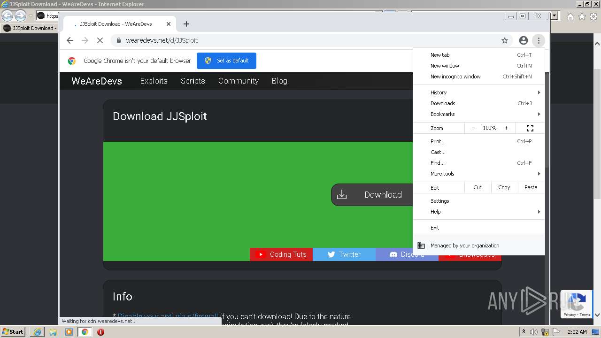This screenshot has width=601, height=338.
Task: Expand the More tools submenu
Action: [x=479, y=174]
